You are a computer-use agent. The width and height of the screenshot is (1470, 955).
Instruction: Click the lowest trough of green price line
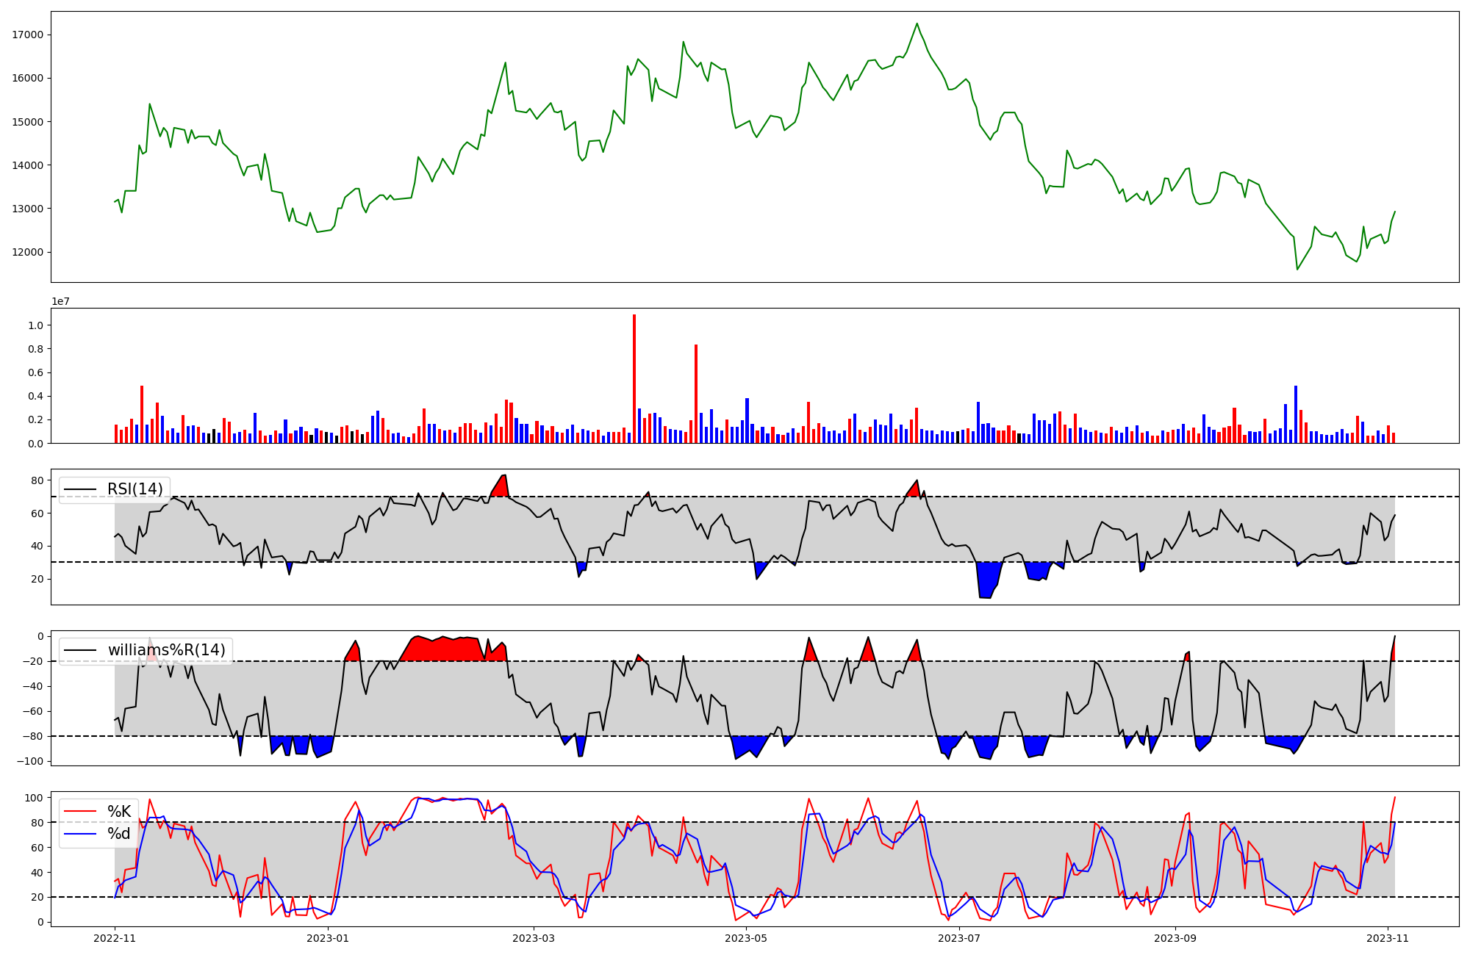click(x=1297, y=270)
